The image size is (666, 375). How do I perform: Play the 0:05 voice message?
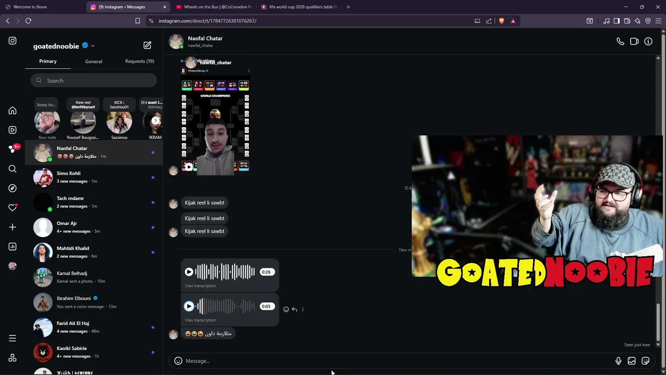point(189,306)
